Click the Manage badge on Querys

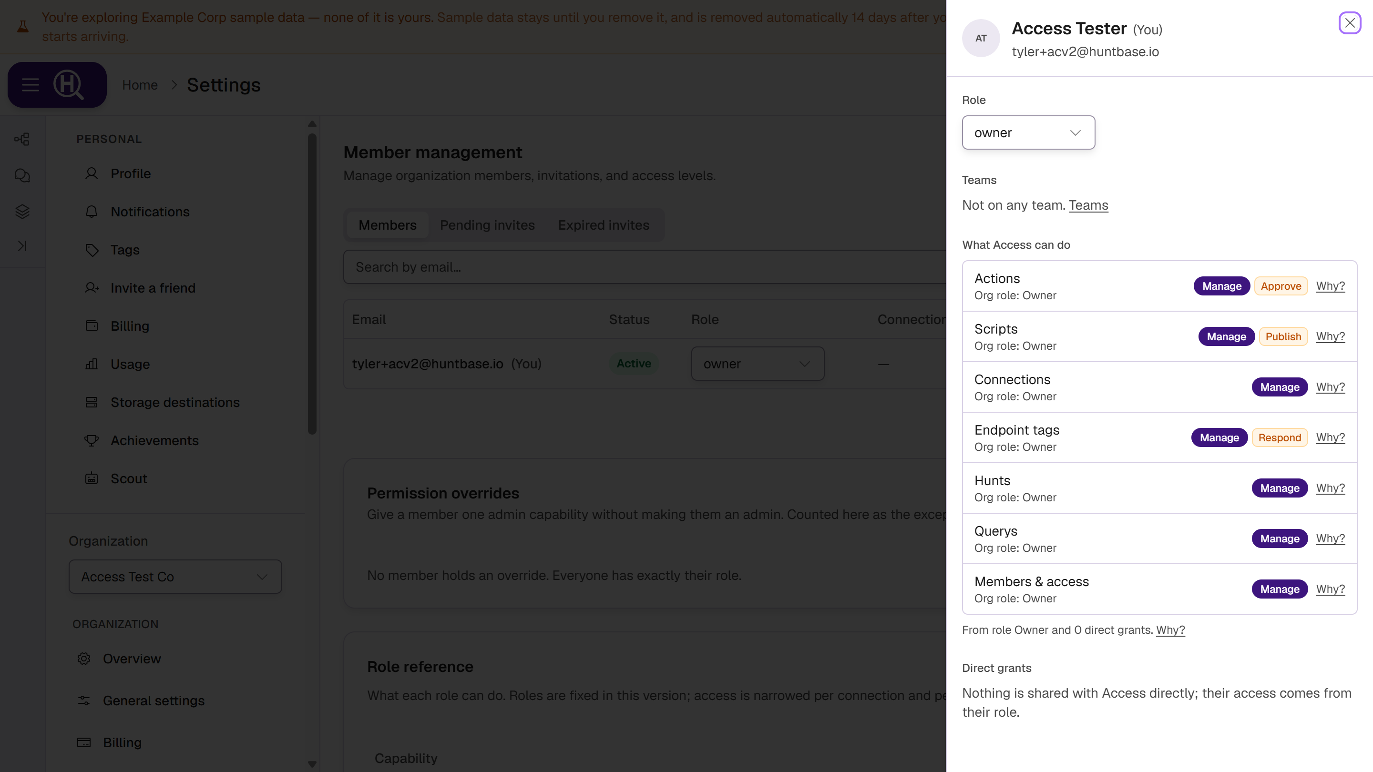pos(1279,538)
